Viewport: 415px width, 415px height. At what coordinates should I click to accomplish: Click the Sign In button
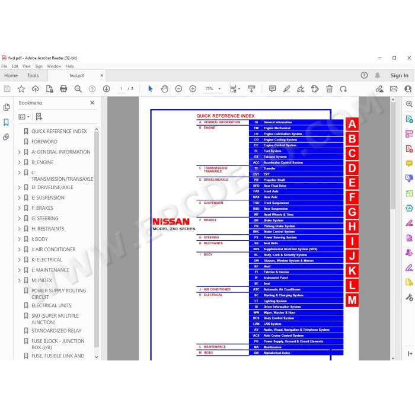tap(399, 75)
